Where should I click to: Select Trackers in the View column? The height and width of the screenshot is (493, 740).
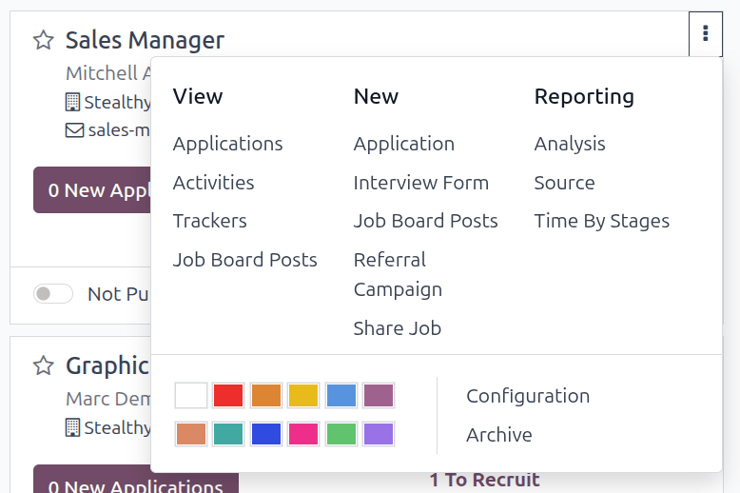click(x=209, y=221)
